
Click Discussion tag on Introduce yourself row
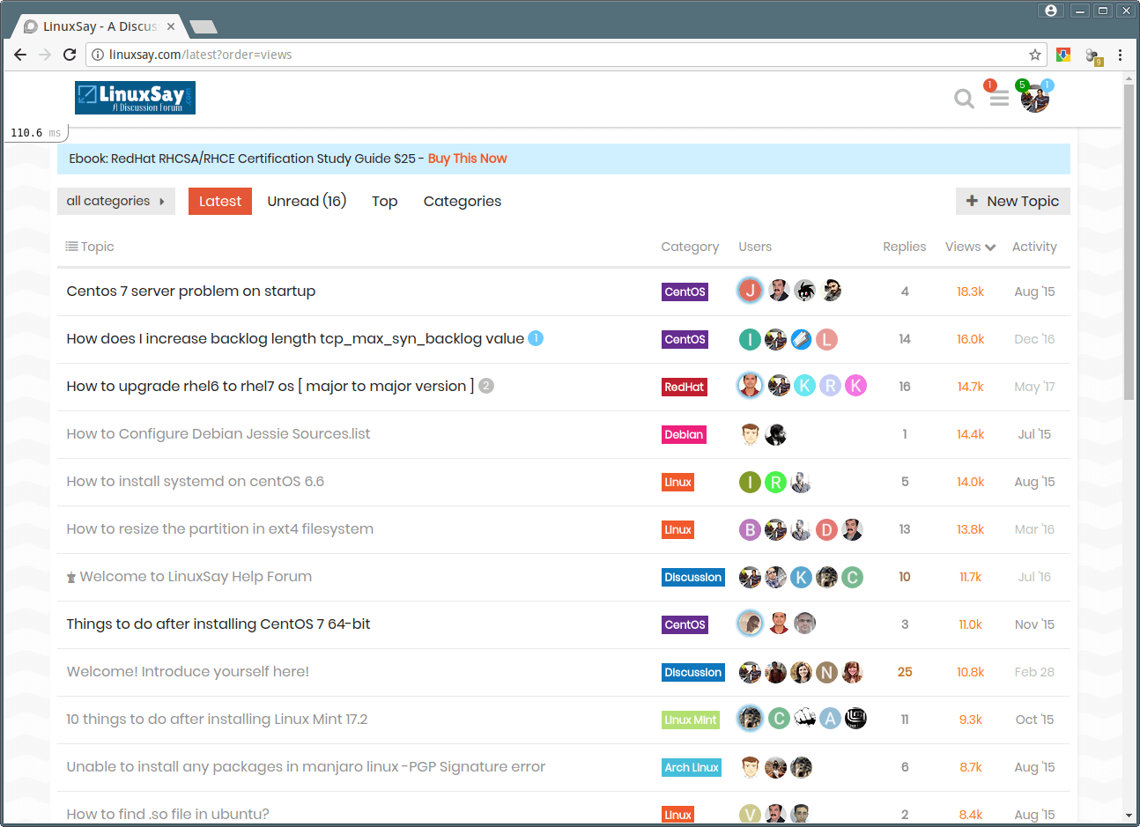[x=693, y=672]
